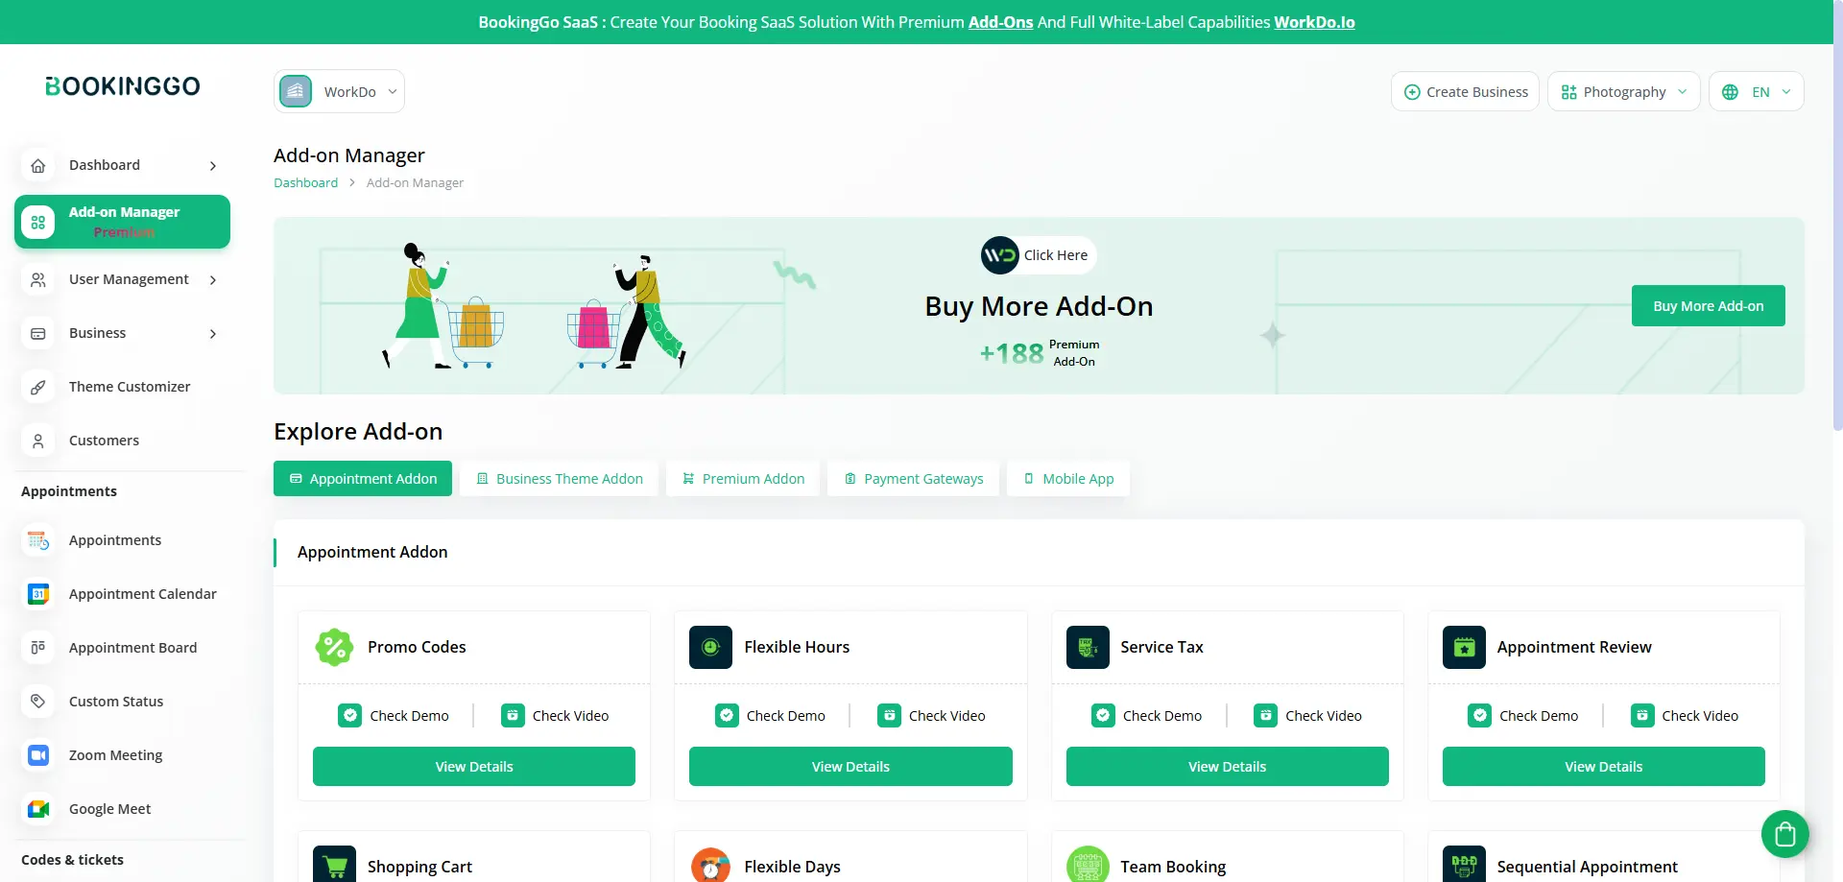1843x882 pixels.
Task: Open the WorkDo workspace dropdown
Action: (339, 91)
